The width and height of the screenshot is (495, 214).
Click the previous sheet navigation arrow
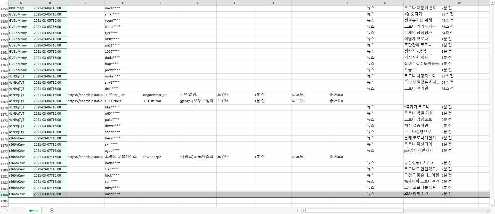click(7, 210)
